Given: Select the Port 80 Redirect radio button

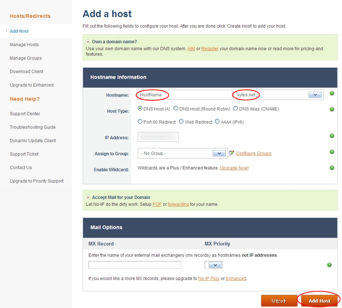Looking at the screenshot, I should tap(140, 122).
